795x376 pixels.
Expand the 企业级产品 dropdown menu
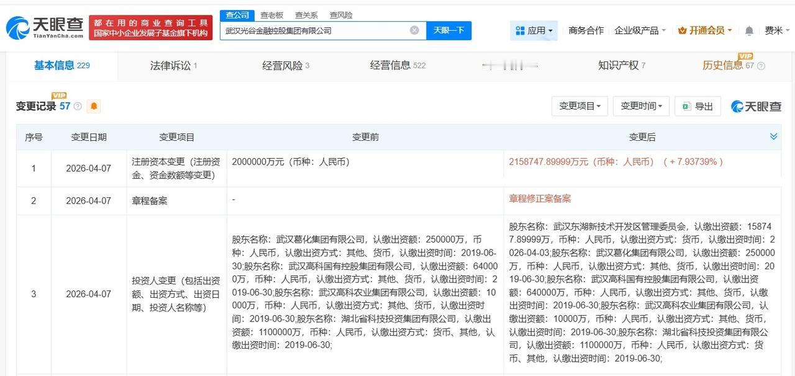pos(637,30)
